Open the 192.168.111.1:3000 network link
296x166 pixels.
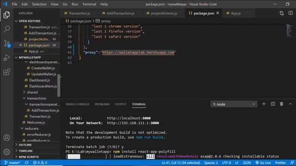coord(133,123)
